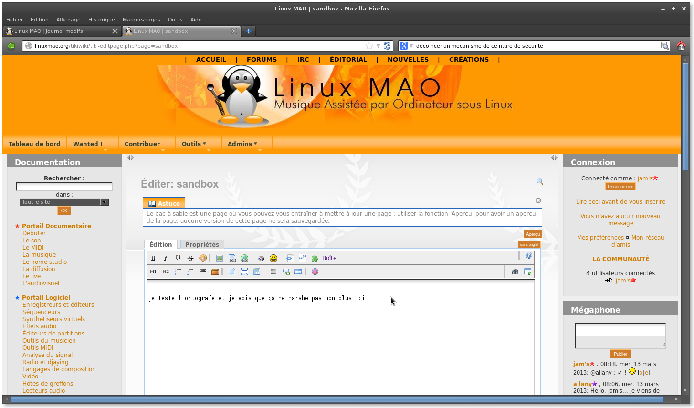Click the horizontal scrollbar at the bottom
Image resolution: width=694 pixels, height=408 pixels.
point(336,399)
